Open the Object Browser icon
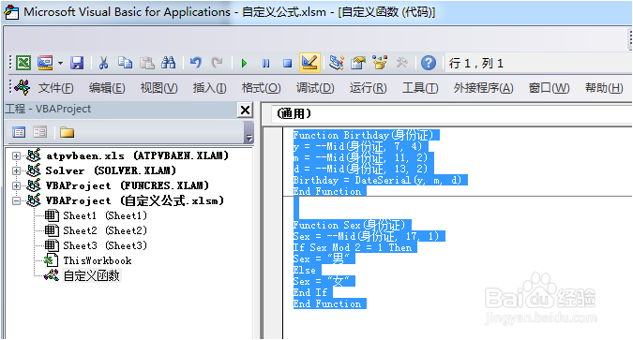633x340 pixels. [380, 63]
